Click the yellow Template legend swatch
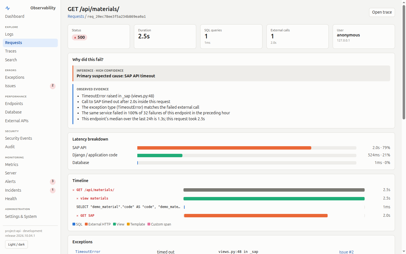Image resolution: width=406 pixels, height=254 pixels. tap(128, 224)
